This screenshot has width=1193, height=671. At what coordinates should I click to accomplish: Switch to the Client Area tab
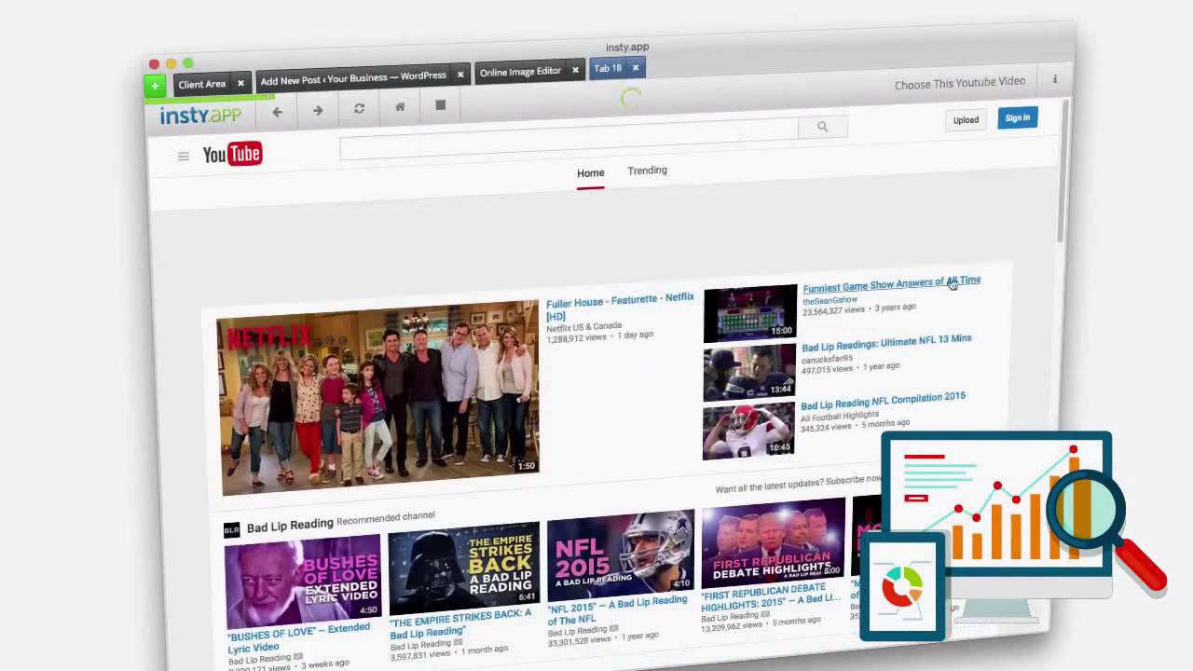pyautogui.click(x=202, y=84)
